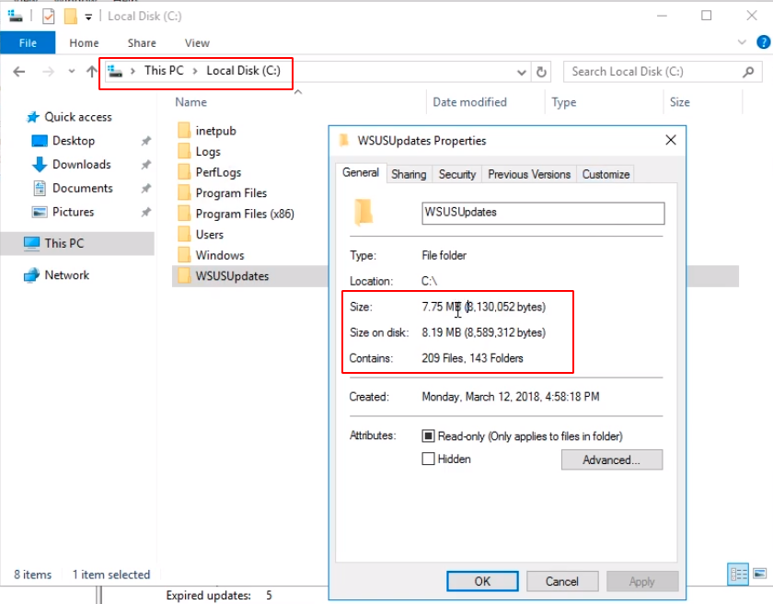This screenshot has height=604, width=773.
Task: Switch to Large icons view in status bar
Action: 760,574
